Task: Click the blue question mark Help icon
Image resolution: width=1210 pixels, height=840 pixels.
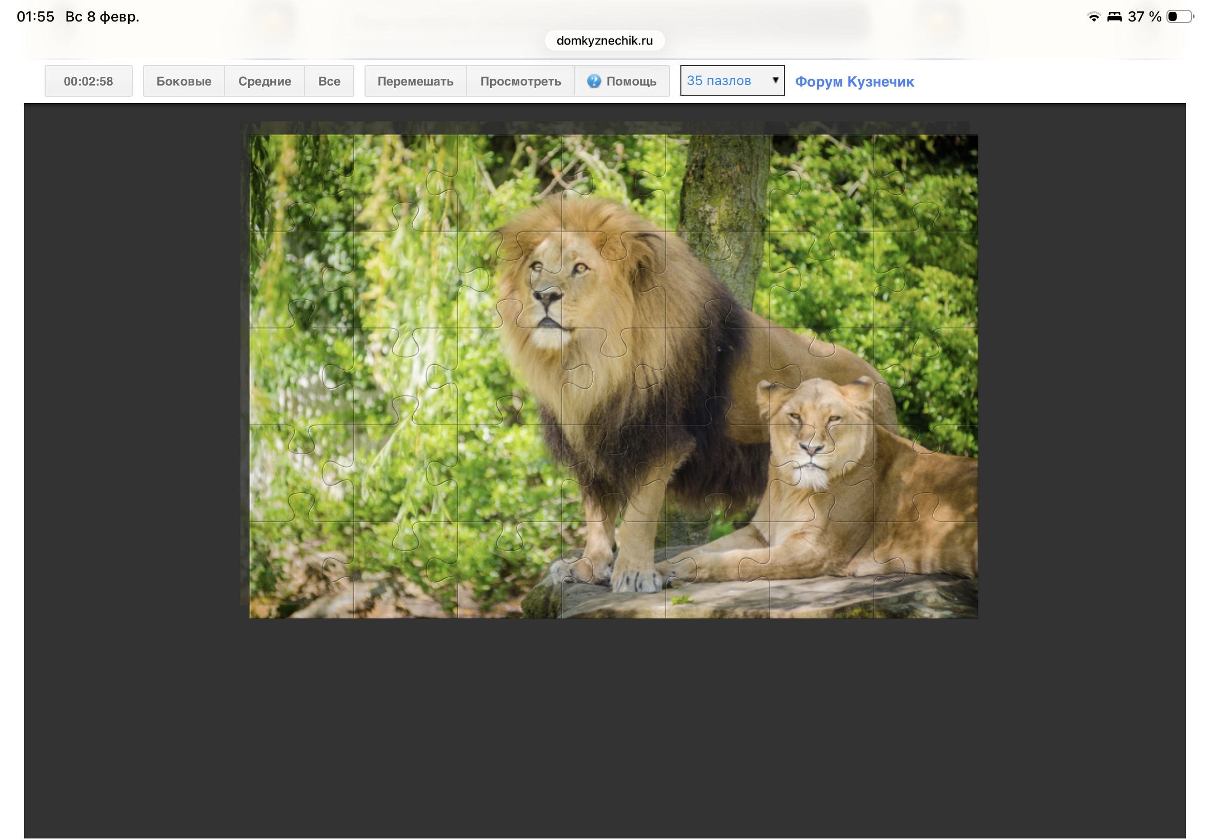Action: pos(594,81)
